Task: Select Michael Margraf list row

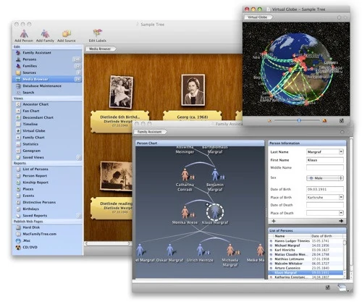Action: pyautogui.click(x=306, y=246)
